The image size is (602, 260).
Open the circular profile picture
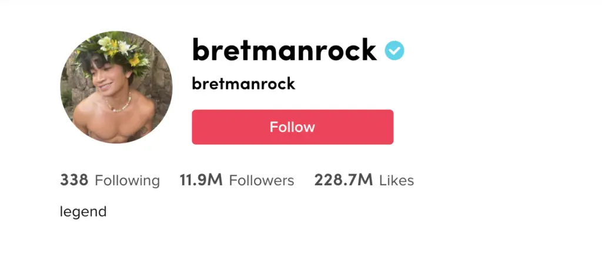point(116,87)
